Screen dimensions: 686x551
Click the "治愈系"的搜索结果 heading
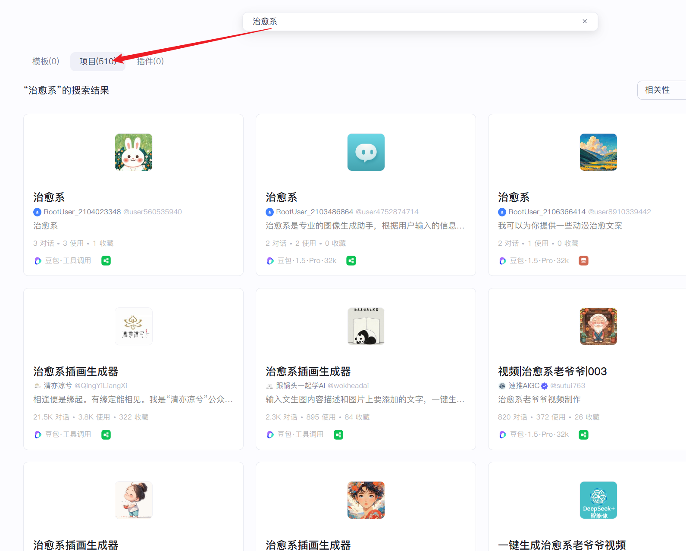[66, 90]
